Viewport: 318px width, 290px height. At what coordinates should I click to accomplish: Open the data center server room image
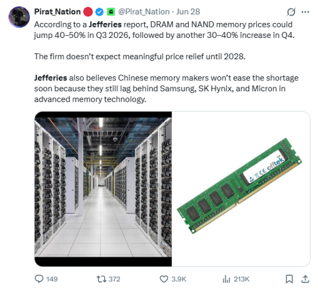pyautogui.click(x=103, y=189)
